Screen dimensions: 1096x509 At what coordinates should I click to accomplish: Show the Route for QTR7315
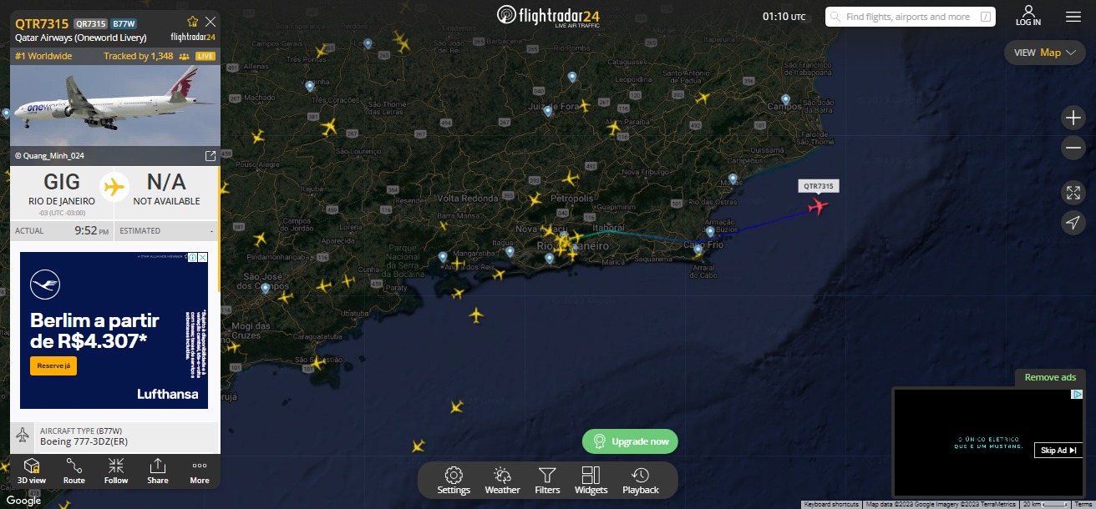coord(74,471)
